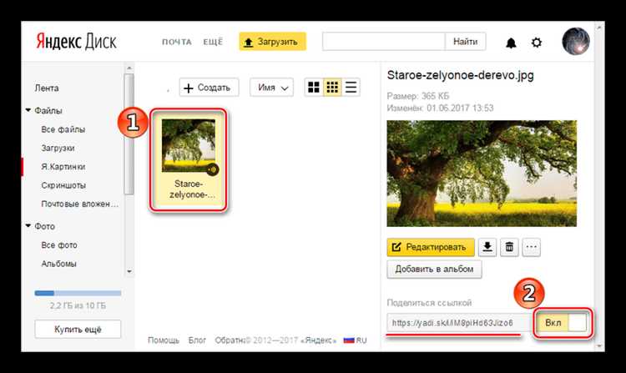Viewport: 626px width, 373px height.
Task: Delete file using trash icon
Action: pos(509,247)
